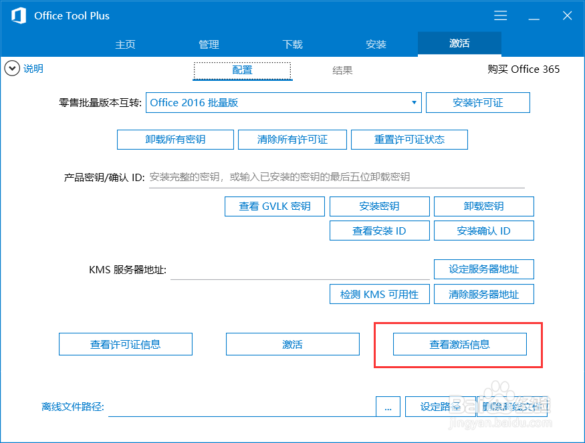Switch to the 管理 tab
This screenshot has width=585, height=443.
point(209,44)
